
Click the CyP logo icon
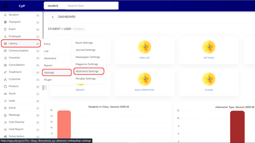[6, 6]
